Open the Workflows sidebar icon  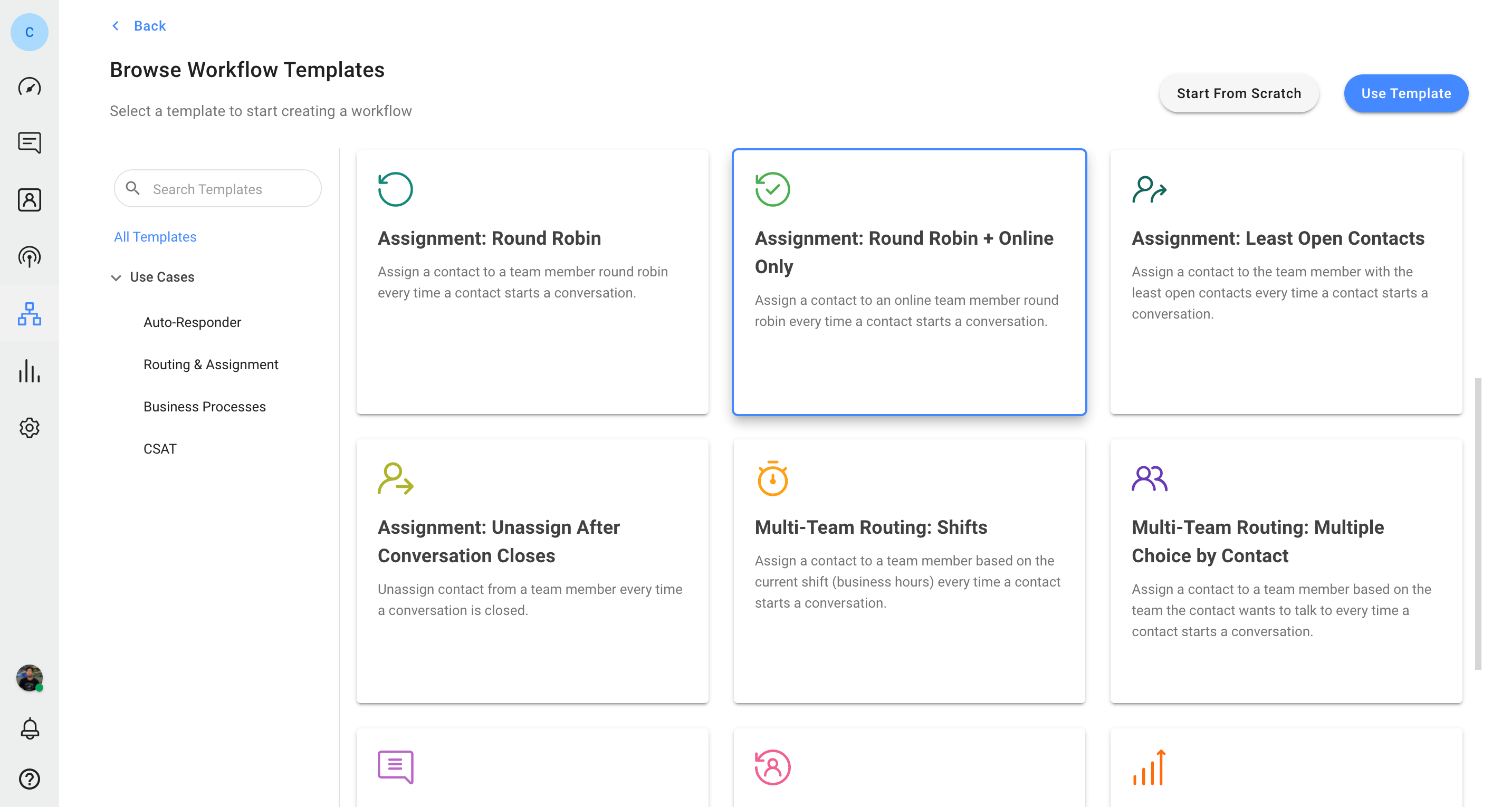coord(30,314)
